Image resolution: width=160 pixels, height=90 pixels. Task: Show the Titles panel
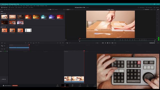(x=25, y=7)
